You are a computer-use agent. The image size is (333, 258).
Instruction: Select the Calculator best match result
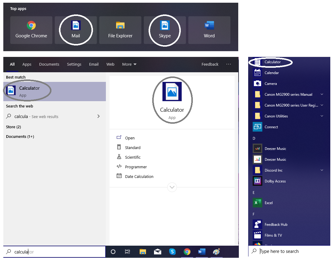pyautogui.click(x=54, y=92)
